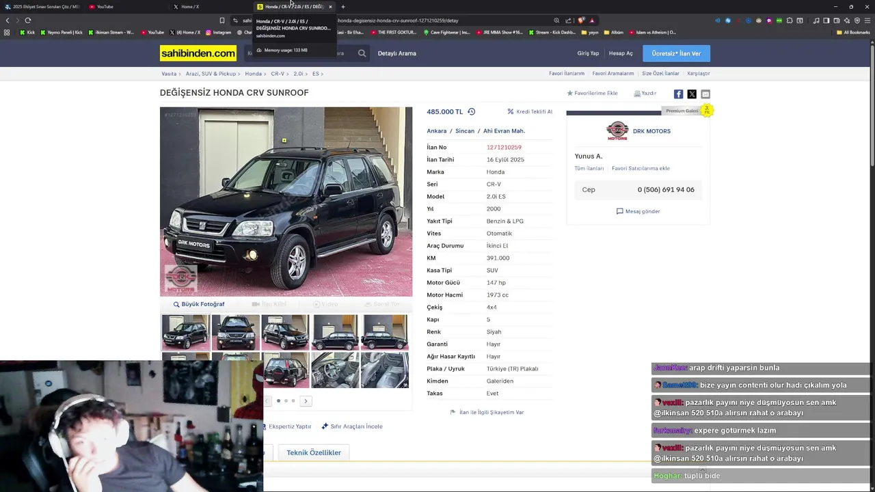Click the second gallery pagination dot
This screenshot has height=492, width=875.
click(286, 401)
